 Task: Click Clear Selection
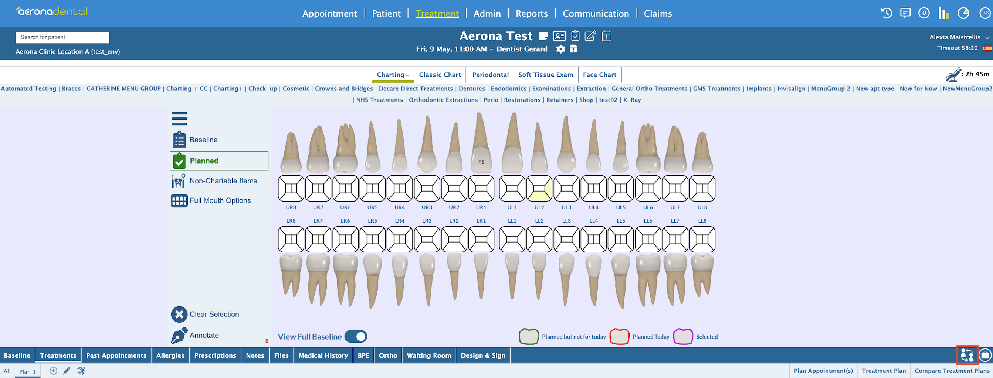click(205, 314)
